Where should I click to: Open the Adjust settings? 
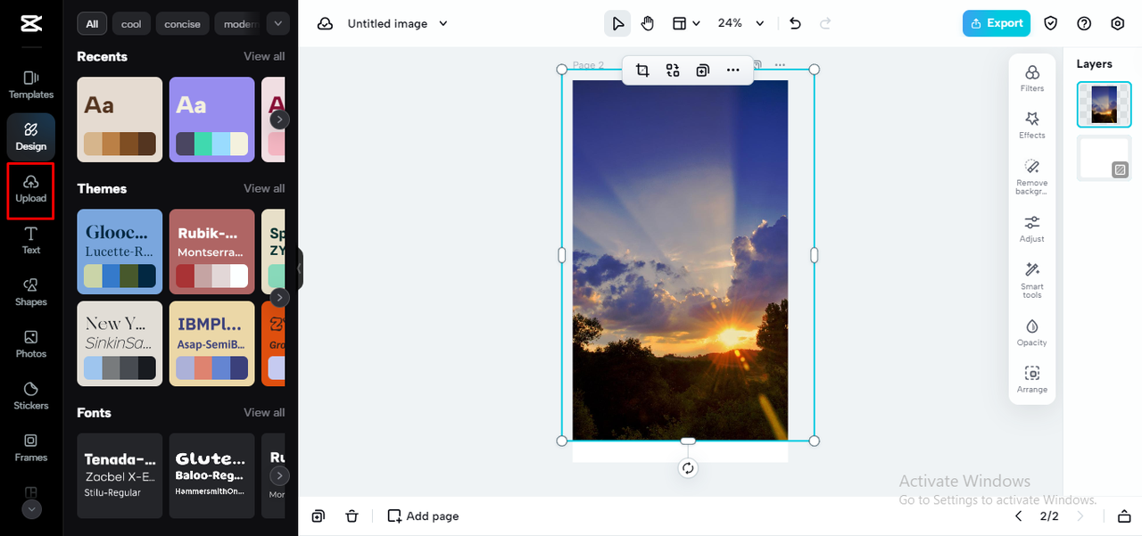(x=1032, y=228)
